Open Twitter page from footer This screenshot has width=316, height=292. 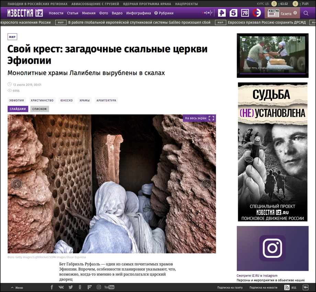click(70, 287)
